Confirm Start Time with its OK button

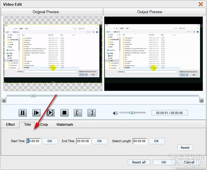click(x=50, y=141)
